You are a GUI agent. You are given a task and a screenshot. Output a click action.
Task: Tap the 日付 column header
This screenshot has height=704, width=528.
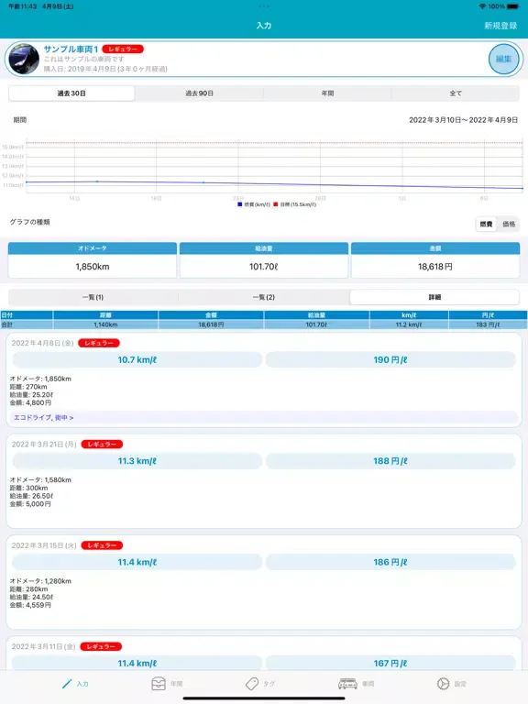(x=27, y=315)
